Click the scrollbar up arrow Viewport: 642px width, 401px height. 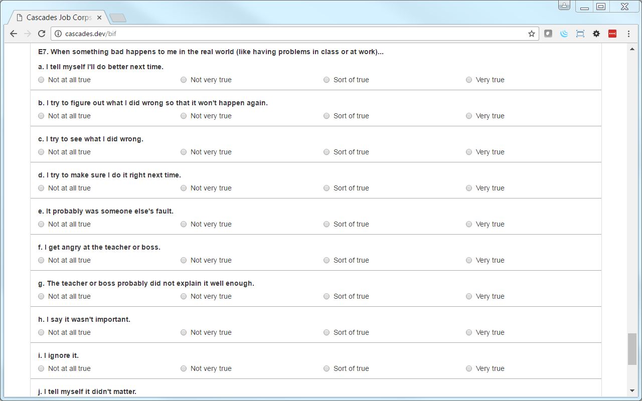tap(632, 49)
